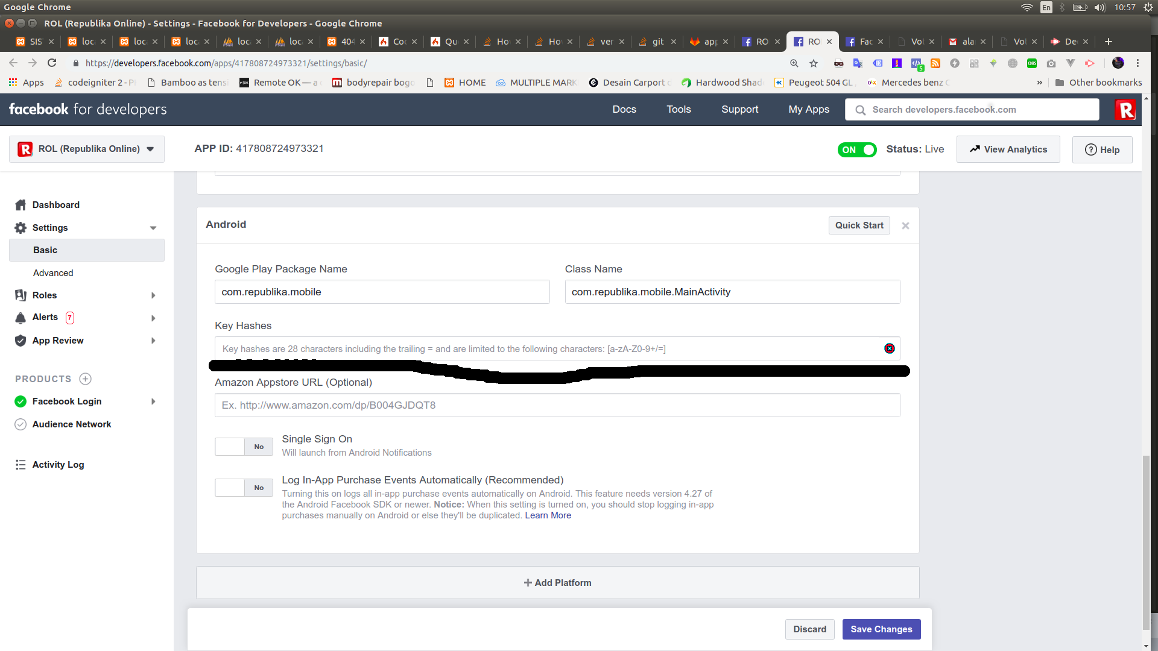This screenshot has height=651, width=1158.
Task: Open the HOME bookmark
Action: [x=465, y=83]
